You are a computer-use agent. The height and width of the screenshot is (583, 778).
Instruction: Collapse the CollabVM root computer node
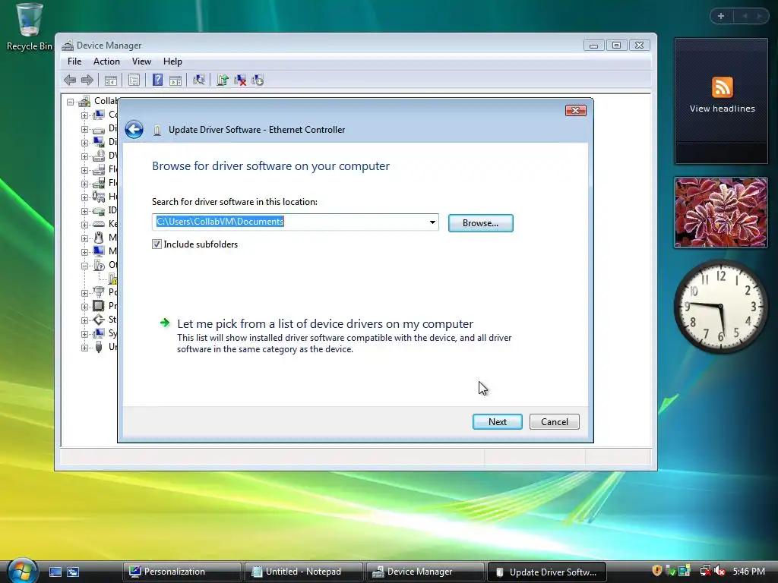click(x=71, y=102)
